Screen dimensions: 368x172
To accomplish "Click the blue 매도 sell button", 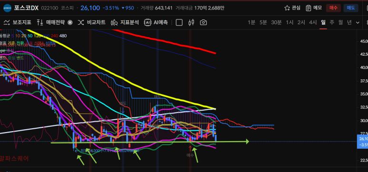I will (x=351, y=8).
